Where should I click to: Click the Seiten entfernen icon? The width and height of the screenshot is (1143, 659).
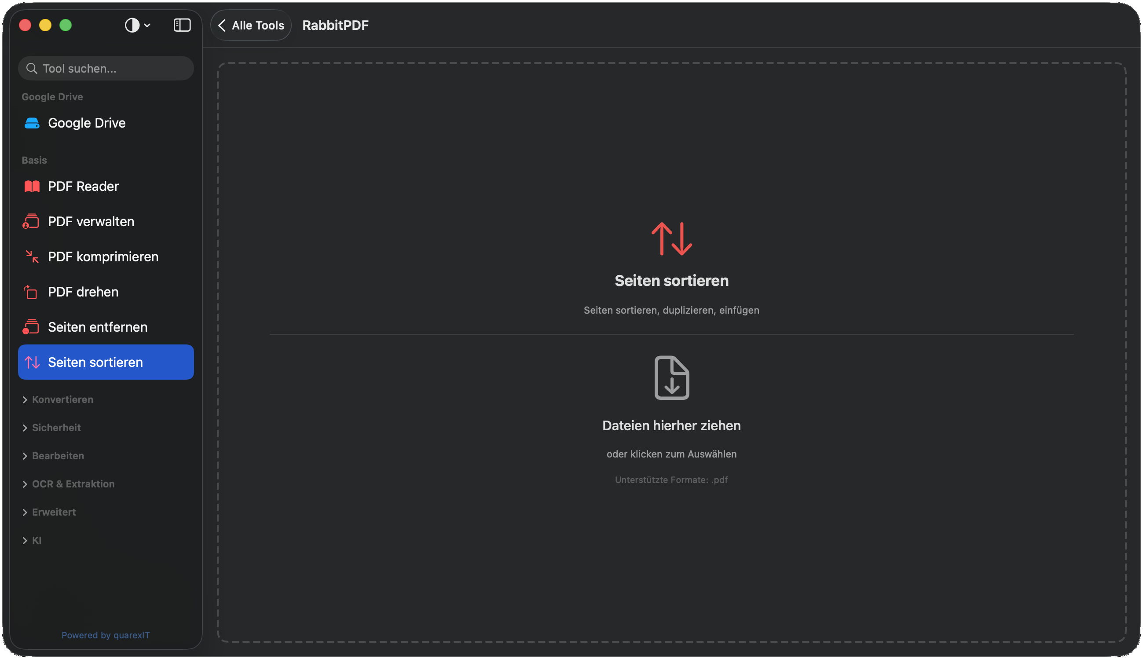coord(31,327)
